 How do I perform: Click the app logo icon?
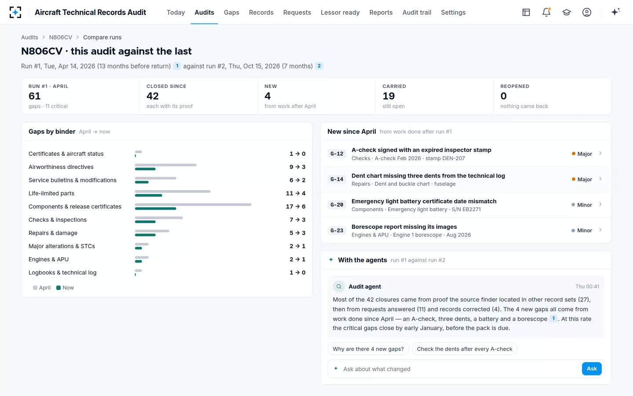(x=15, y=12)
